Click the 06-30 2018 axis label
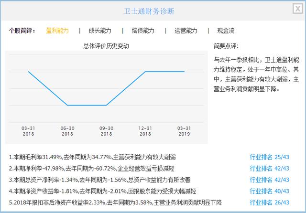Screen dimensions: 306x213 click(67, 131)
